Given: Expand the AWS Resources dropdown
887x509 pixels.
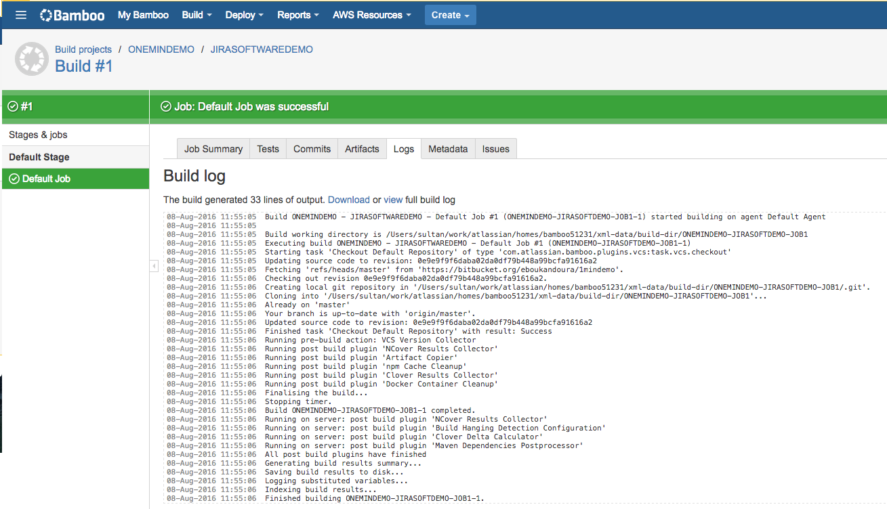Looking at the screenshot, I should click(x=372, y=15).
